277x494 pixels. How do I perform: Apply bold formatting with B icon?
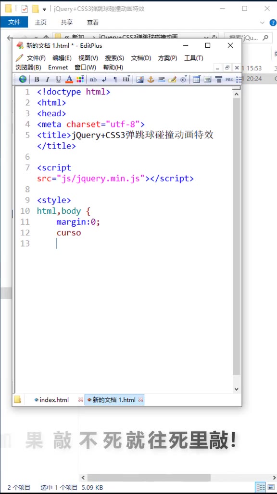click(x=37, y=80)
